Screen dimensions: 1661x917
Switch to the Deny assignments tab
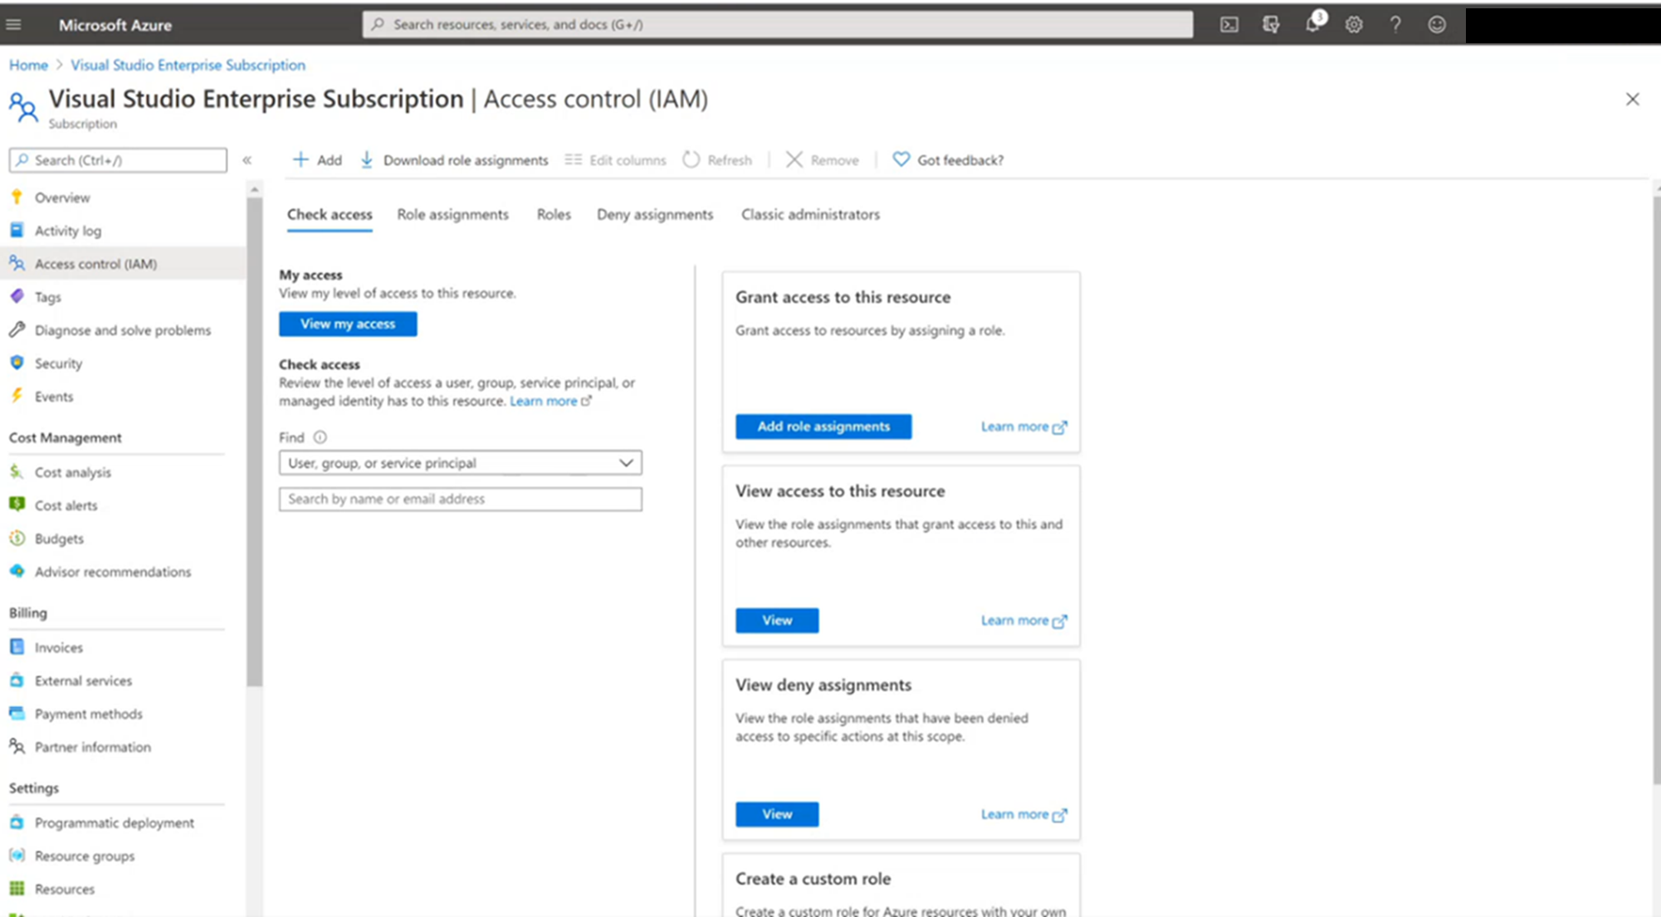[x=654, y=213]
